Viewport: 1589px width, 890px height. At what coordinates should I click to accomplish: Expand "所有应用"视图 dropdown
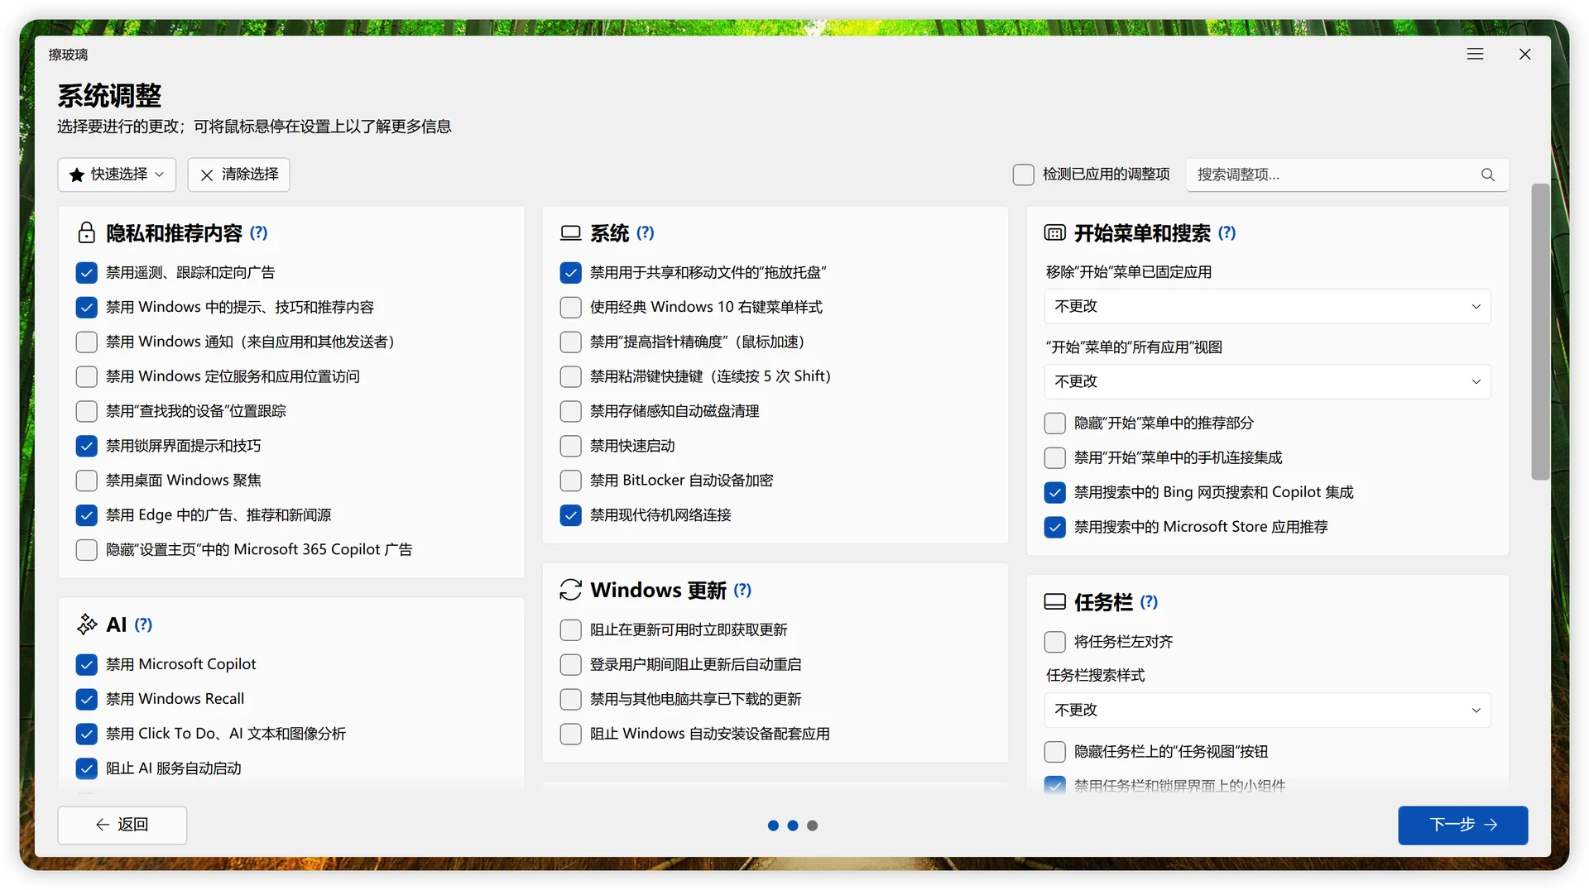pos(1267,381)
